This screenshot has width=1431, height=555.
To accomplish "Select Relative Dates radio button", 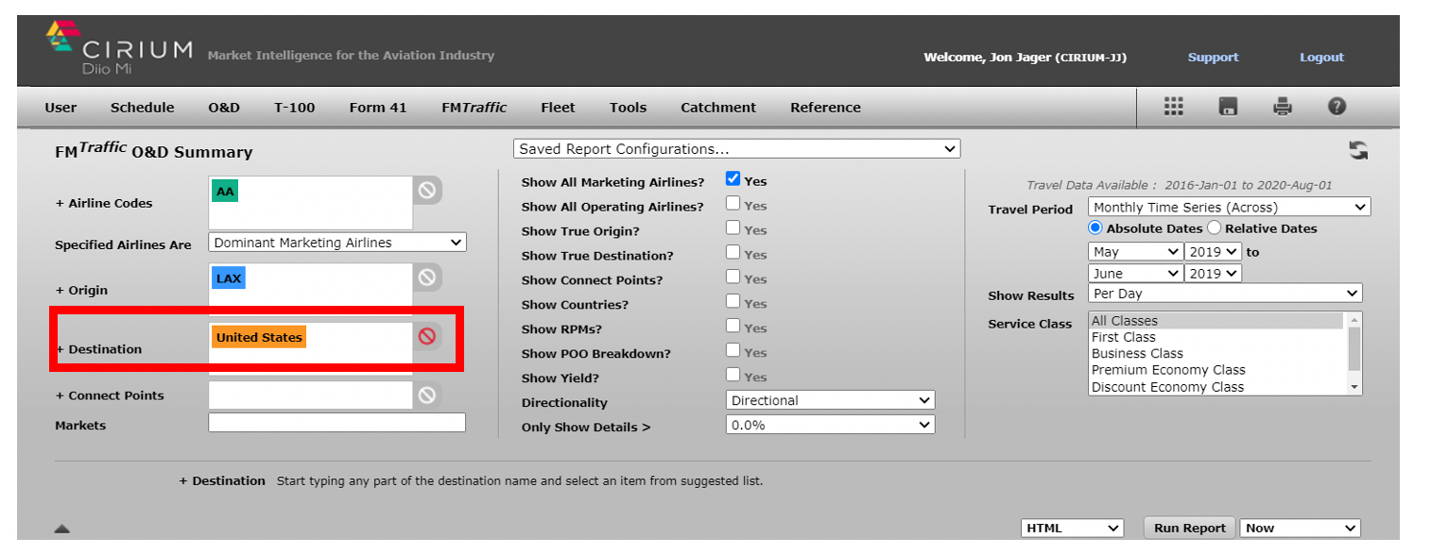I will coord(1214,227).
